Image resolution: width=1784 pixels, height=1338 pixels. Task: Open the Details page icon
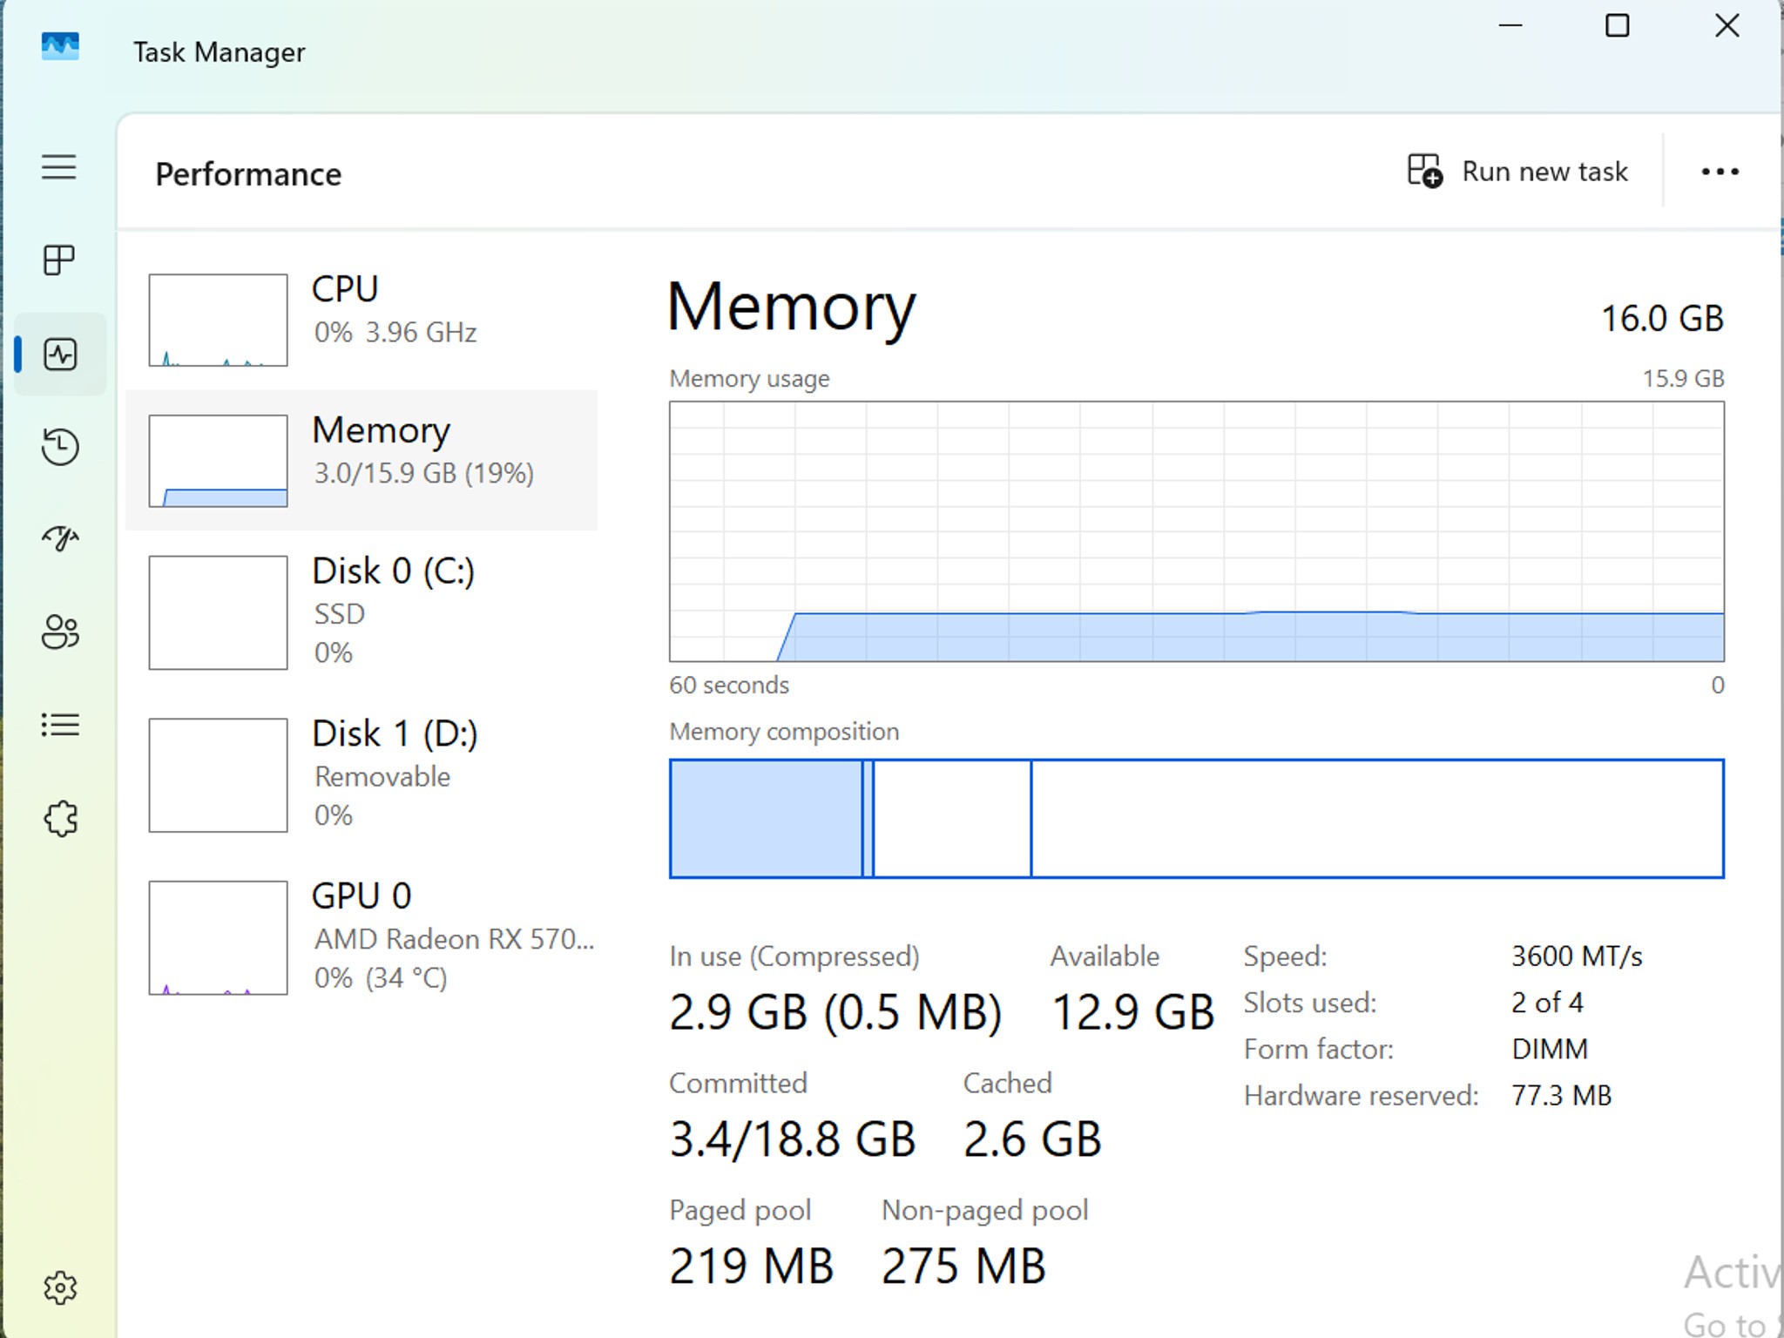[x=60, y=725]
